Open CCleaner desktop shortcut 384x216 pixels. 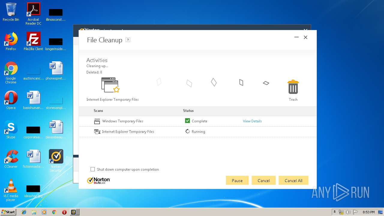pyautogui.click(x=11, y=159)
